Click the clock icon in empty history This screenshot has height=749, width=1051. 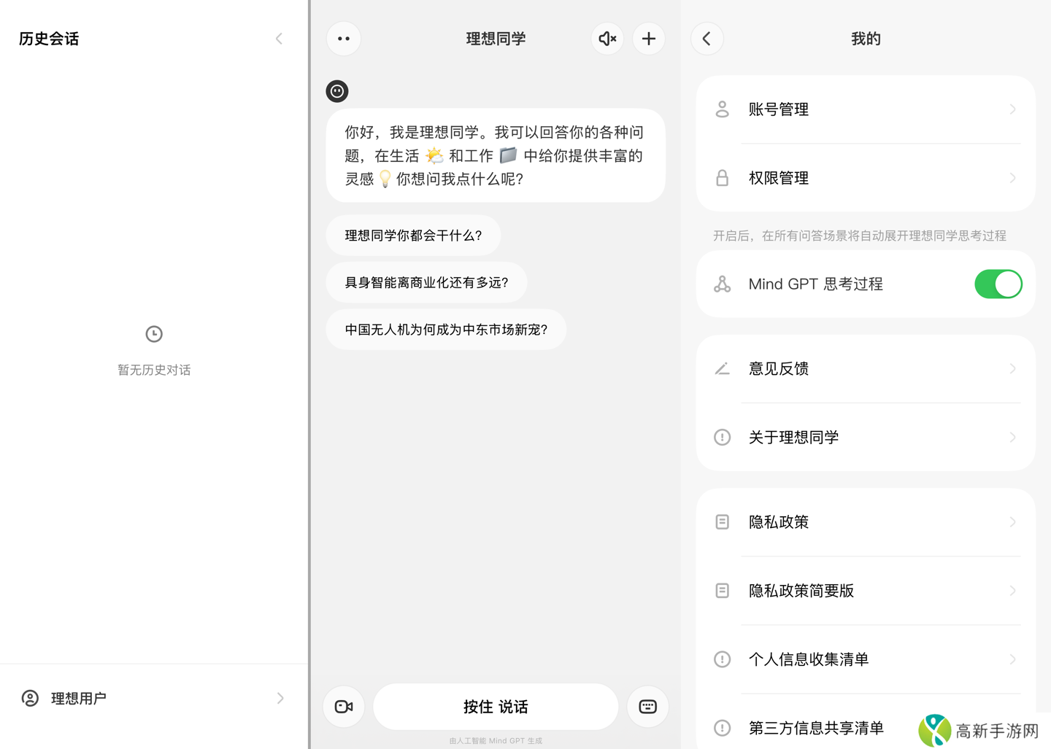(x=154, y=334)
